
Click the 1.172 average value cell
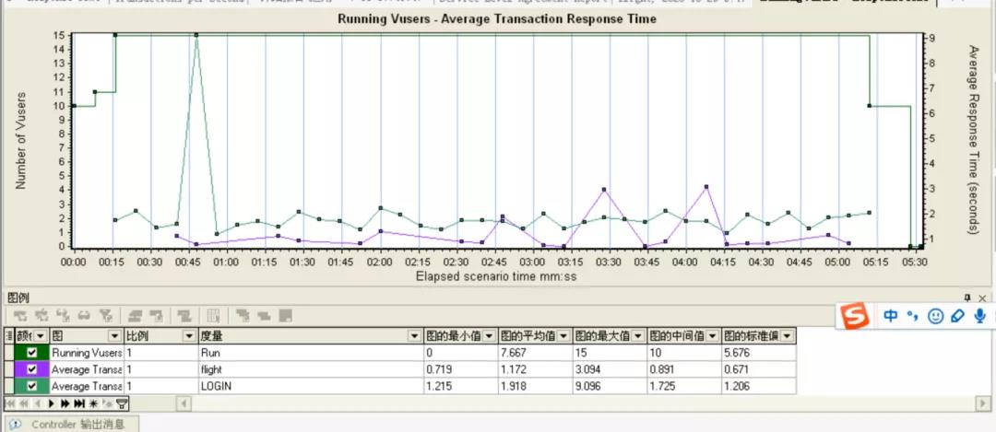click(x=535, y=369)
